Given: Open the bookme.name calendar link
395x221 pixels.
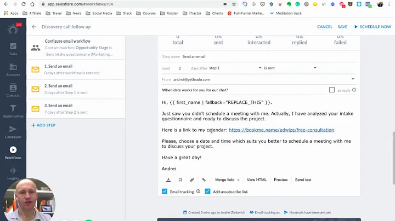Looking at the screenshot, I should click(281, 130).
